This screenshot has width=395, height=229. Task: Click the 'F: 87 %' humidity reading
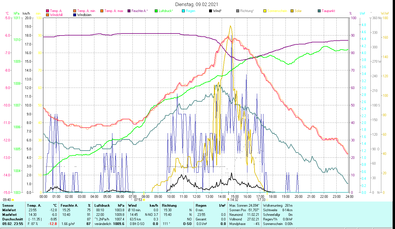[x=33, y=224]
